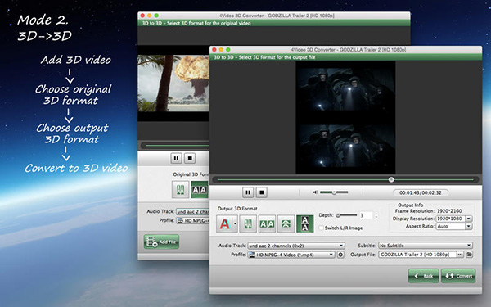Pause playback in the front output window
The image size is (491, 307).
point(248,192)
